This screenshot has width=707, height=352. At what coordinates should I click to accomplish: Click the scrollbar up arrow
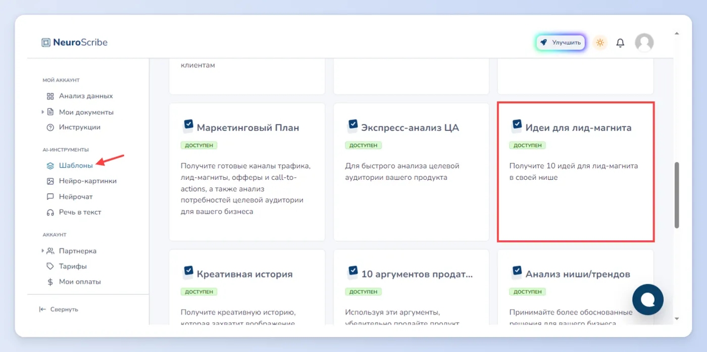tap(677, 33)
